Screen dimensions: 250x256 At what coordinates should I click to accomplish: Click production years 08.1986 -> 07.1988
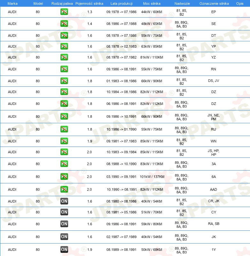[121, 24]
